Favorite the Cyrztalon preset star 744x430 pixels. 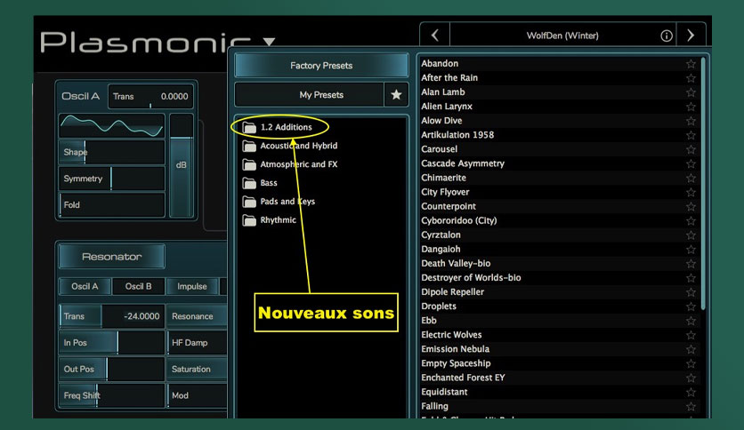pyautogui.click(x=691, y=235)
